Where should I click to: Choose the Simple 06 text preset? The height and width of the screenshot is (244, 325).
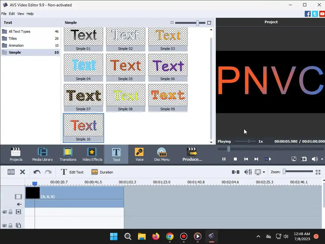[x=168, y=67]
